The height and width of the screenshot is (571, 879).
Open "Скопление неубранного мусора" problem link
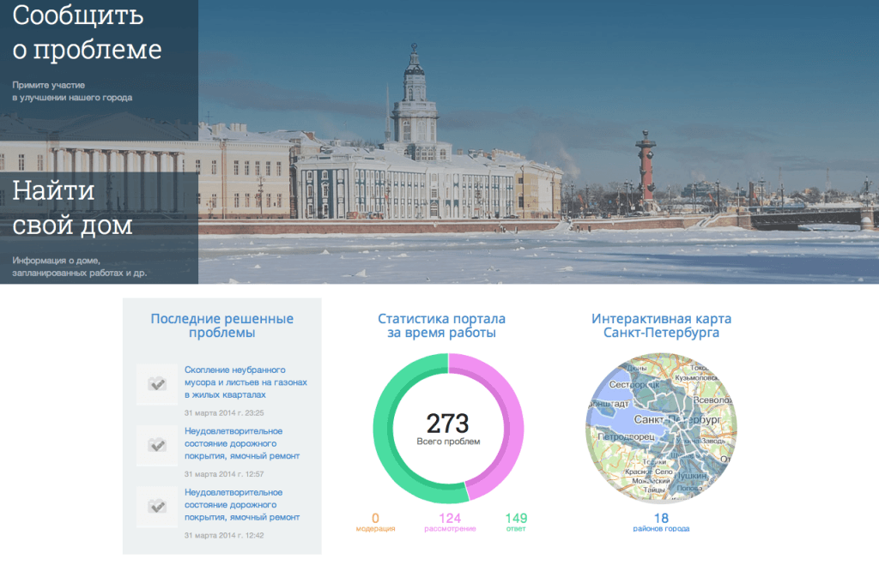(x=246, y=382)
